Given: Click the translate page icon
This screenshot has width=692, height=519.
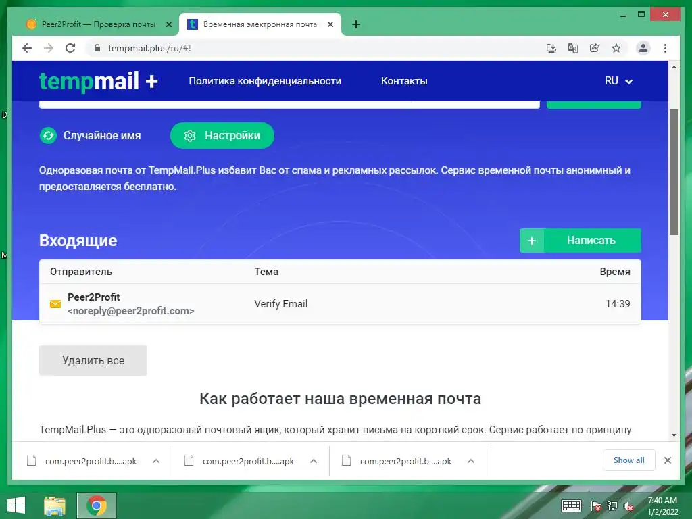Looking at the screenshot, I should tap(573, 48).
